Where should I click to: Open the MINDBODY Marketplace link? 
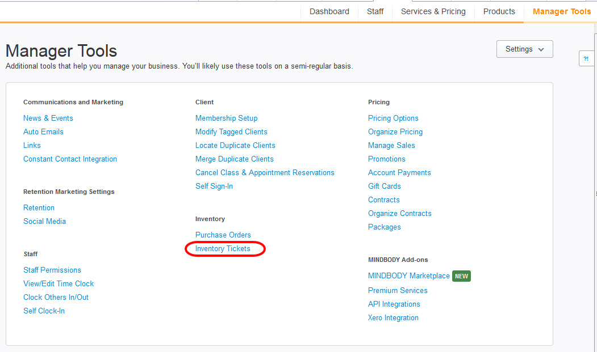pos(408,276)
